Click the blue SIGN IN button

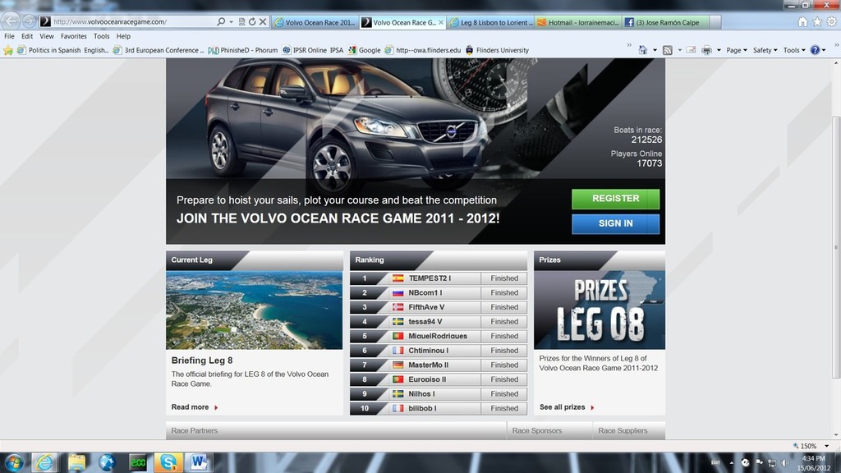[616, 223]
